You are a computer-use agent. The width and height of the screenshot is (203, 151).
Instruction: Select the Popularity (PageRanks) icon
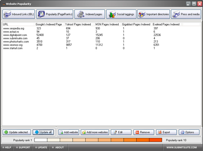41,14
